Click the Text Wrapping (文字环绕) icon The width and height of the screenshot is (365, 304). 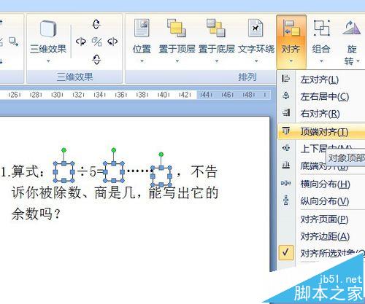tap(255, 28)
